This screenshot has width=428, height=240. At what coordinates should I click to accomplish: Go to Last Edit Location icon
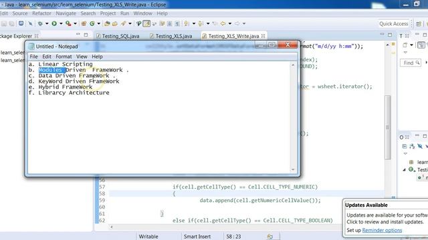pos(215,24)
